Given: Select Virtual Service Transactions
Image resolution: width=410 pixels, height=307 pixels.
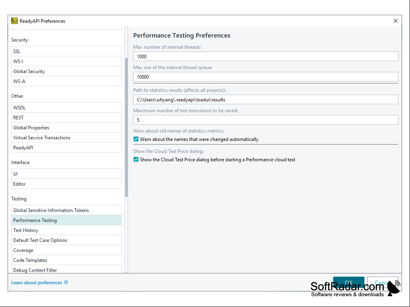Looking at the screenshot, I should click(66, 138).
